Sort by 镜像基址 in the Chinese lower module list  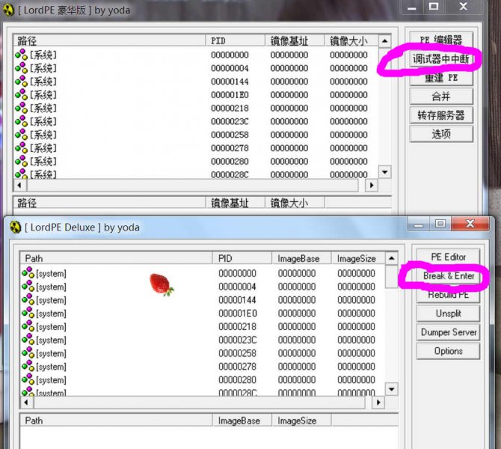tap(235, 203)
